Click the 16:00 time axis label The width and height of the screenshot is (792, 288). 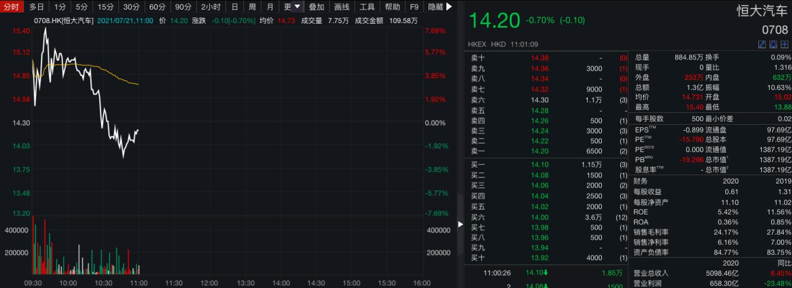click(422, 283)
